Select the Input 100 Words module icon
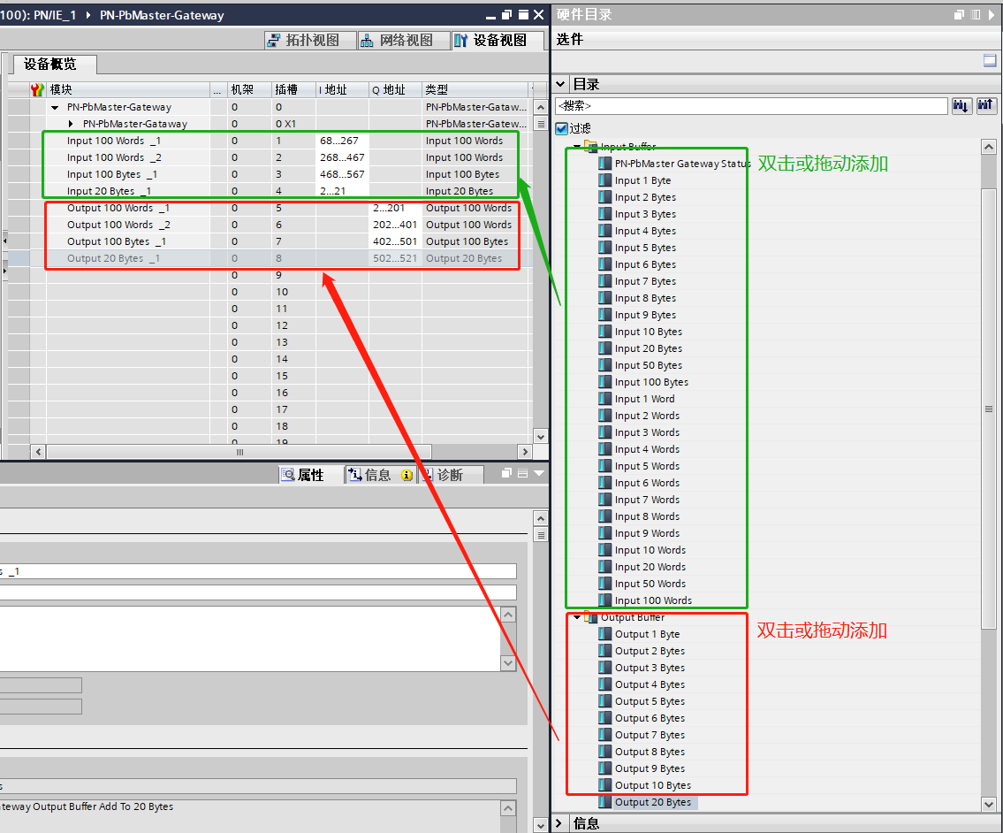This screenshot has width=1003, height=833. pos(605,600)
